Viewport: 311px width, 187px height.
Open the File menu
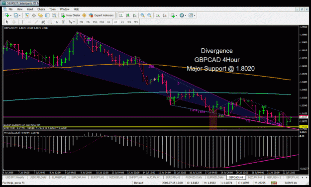(10, 9)
